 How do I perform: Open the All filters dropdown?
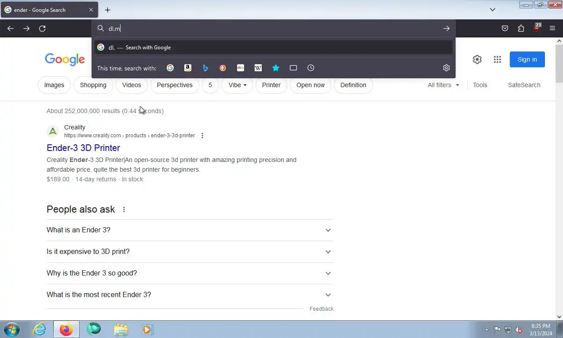click(x=443, y=85)
